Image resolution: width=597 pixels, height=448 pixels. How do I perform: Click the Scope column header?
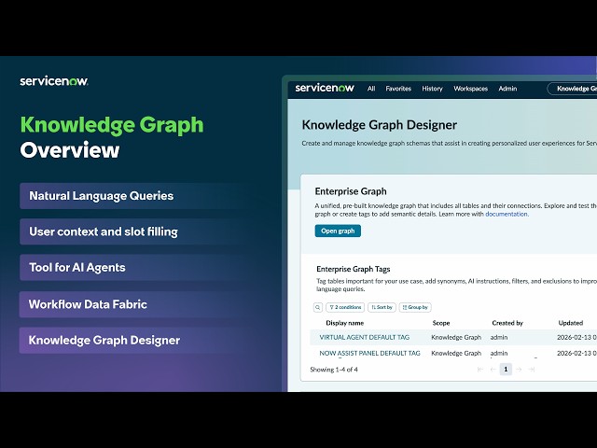point(441,323)
